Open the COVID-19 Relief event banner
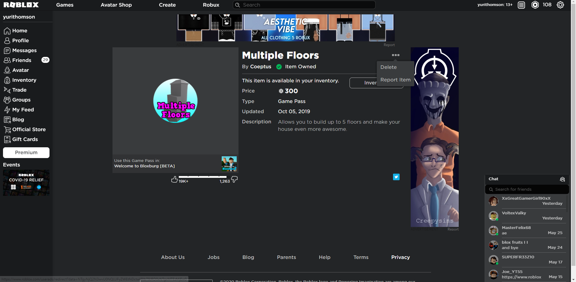 click(x=26, y=183)
